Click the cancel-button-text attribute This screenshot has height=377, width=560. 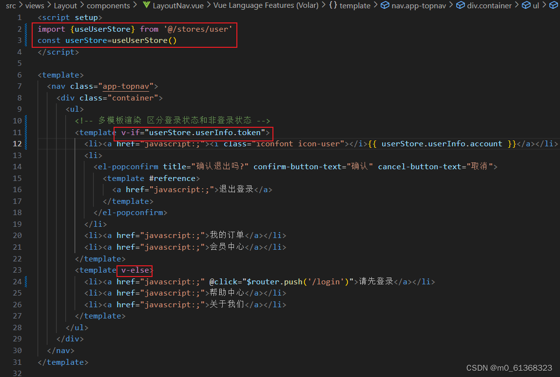pyautogui.click(x=436, y=167)
